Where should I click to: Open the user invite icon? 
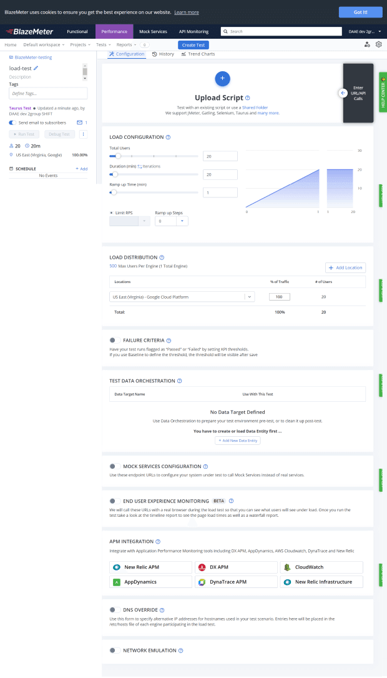367,44
